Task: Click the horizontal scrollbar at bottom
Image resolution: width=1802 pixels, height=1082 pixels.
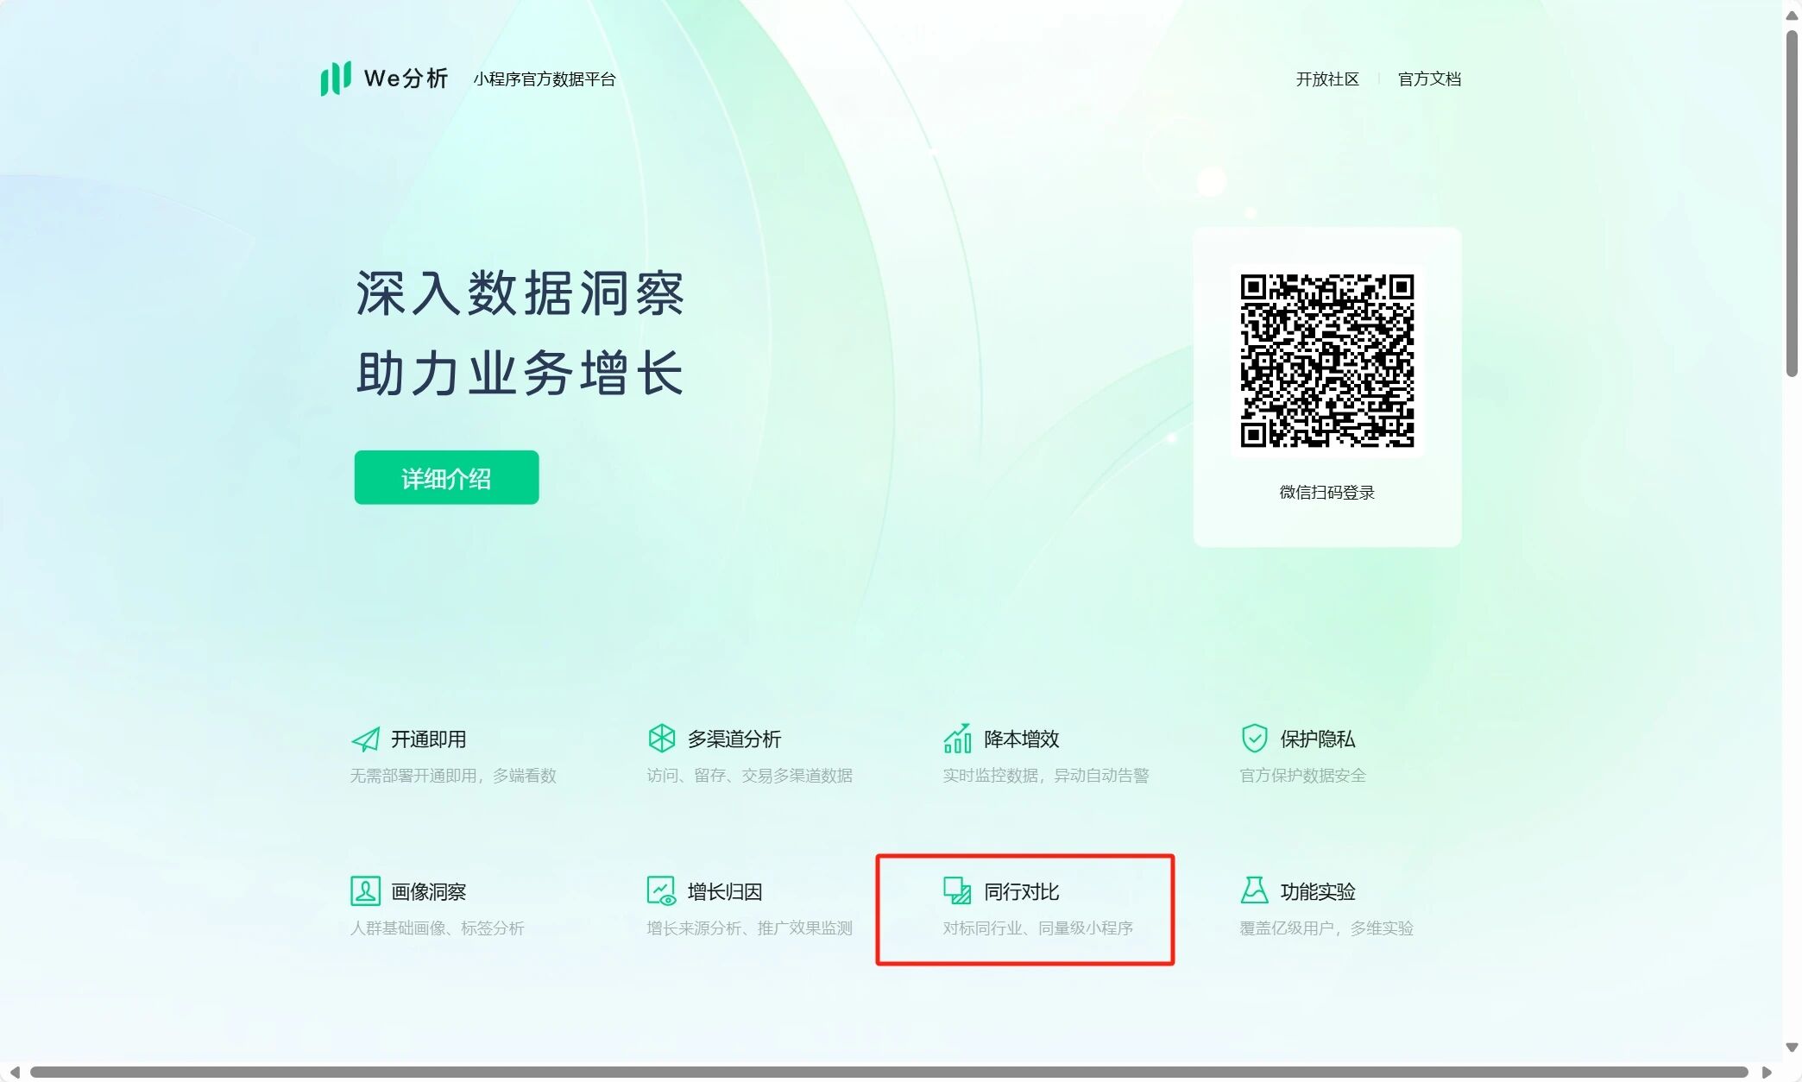Action: tap(889, 1073)
